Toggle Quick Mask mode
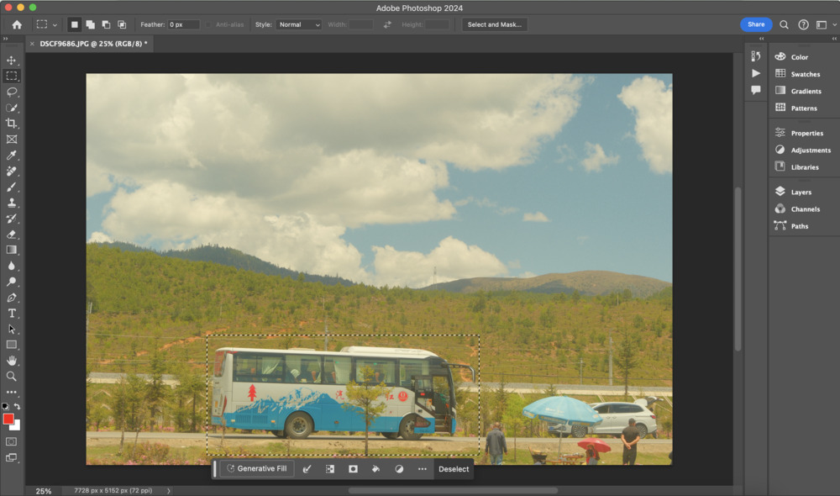840x496 pixels. (x=12, y=441)
